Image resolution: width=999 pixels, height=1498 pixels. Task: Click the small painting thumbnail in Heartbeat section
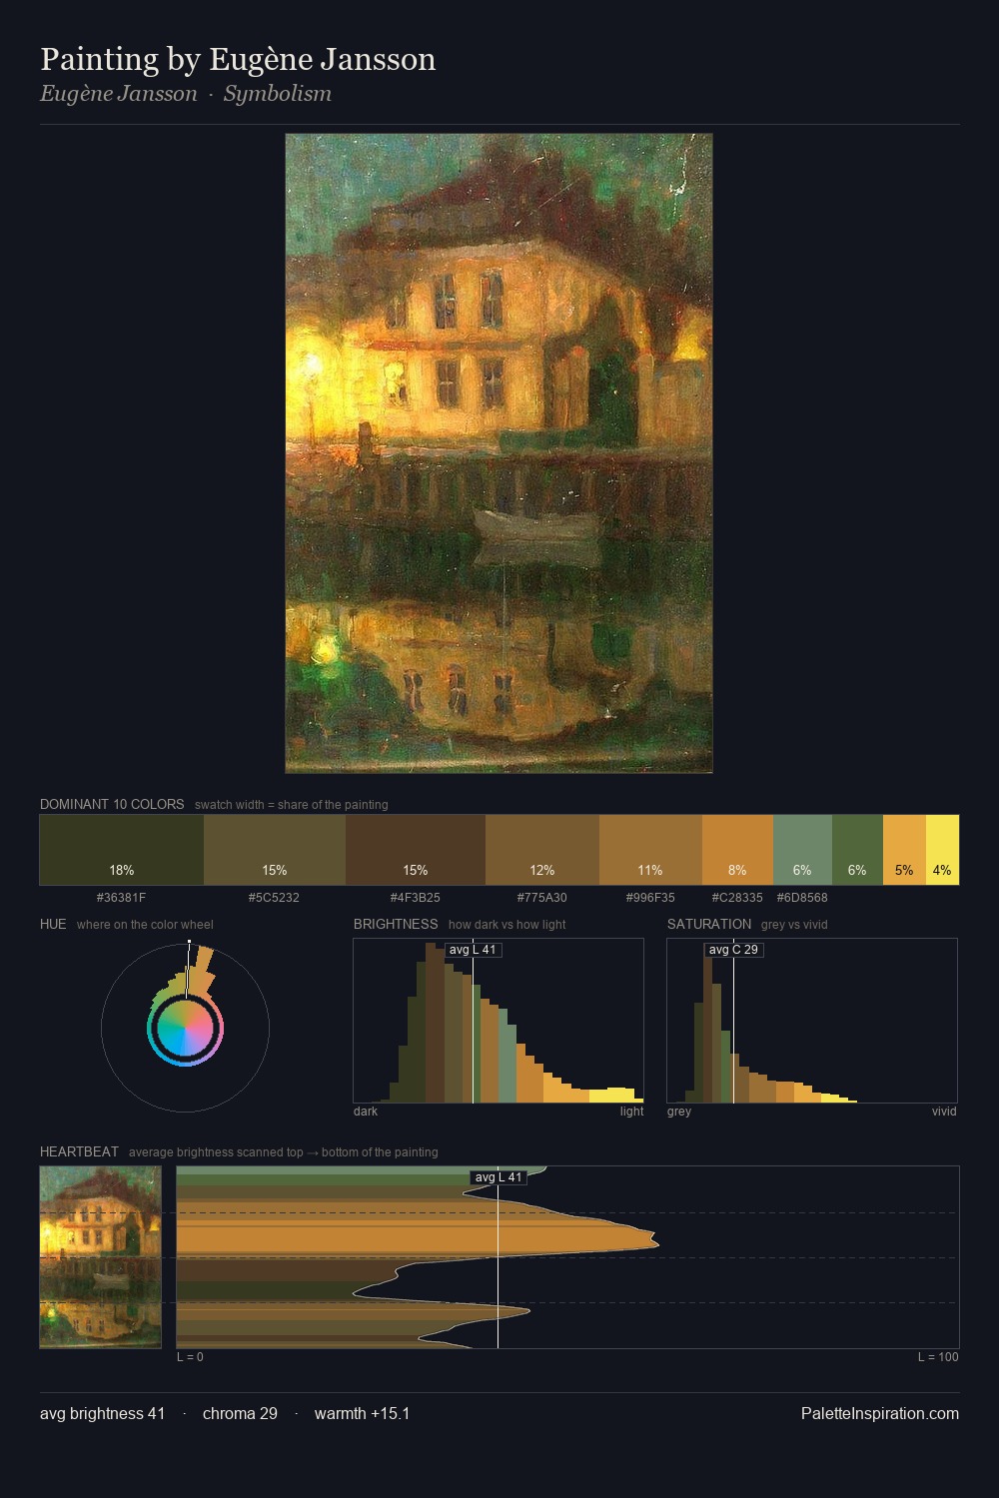(100, 1257)
